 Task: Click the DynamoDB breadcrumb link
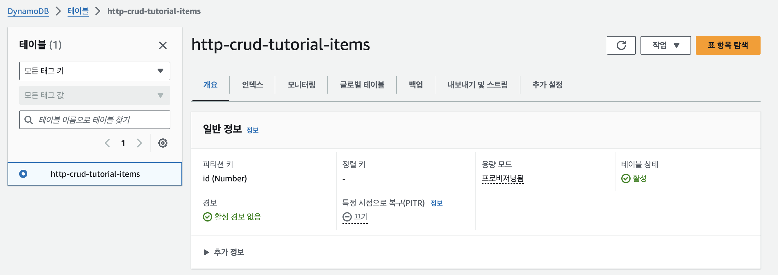tap(28, 11)
